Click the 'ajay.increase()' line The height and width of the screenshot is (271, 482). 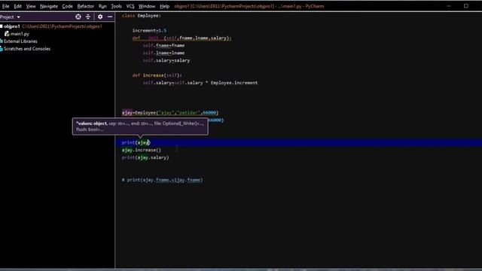141,150
